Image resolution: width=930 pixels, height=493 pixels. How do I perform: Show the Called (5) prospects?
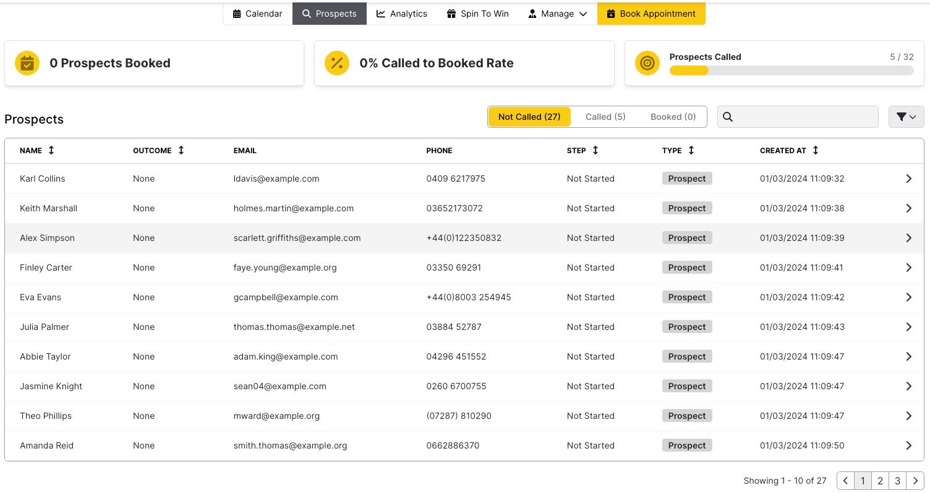coord(605,117)
